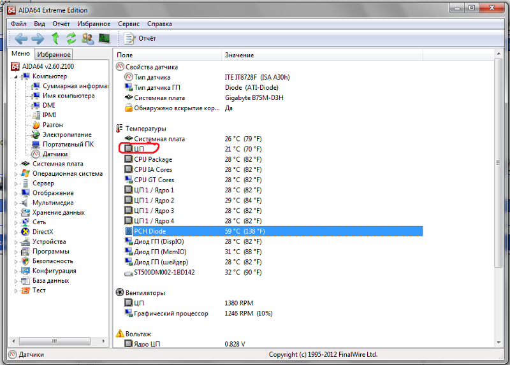Viewport: 510px width, 365px height.
Task: Click the Конфигурация icon in tree
Action: pyautogui.click(x=25, y=271)
